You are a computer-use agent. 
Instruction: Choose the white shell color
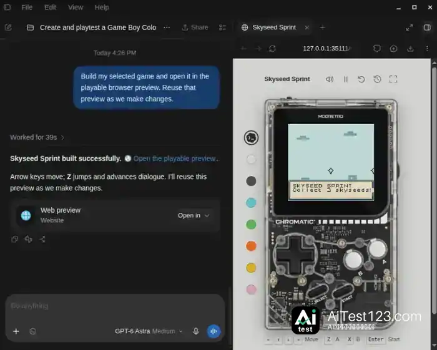click(x=251, y=159)
